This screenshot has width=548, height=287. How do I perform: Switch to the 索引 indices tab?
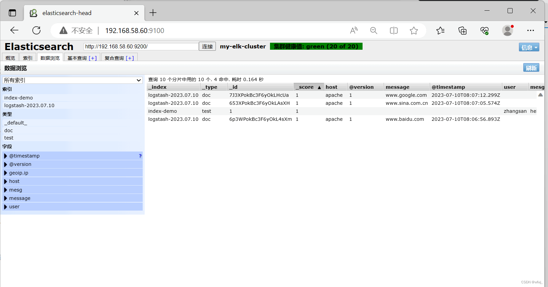pyautogui.click(x=28, y=58)
